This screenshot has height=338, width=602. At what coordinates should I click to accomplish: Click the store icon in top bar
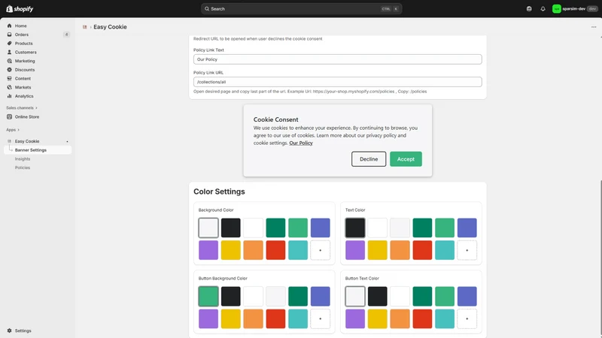[529, 9]
